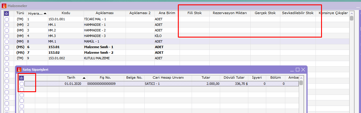Close the Satış Siparişleri window

pos(303,70)
